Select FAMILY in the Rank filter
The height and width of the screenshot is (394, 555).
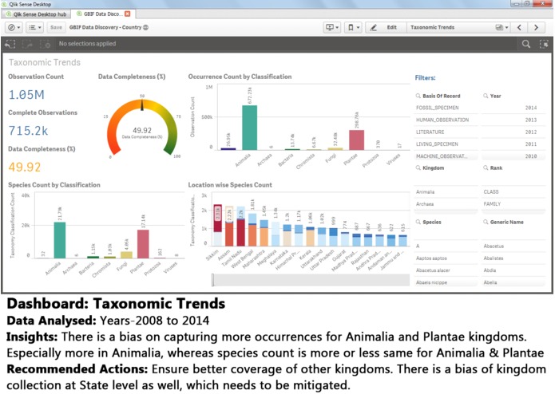(513, 204)
